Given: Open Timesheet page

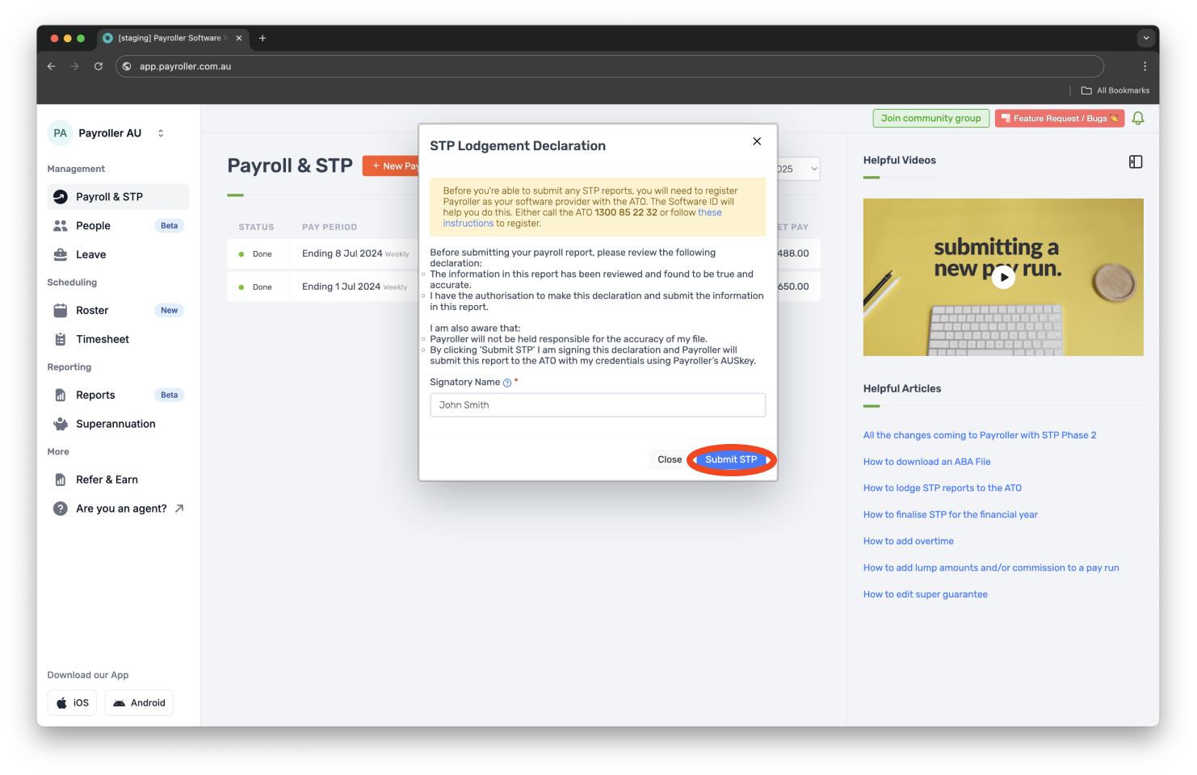Looking at the screenshot, I should coord(118,339).
